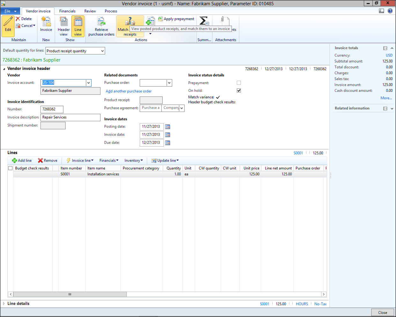The height and width of the screenshot is (317, 396).
Task: Switch to Header view
Action: tap(63, 26)
